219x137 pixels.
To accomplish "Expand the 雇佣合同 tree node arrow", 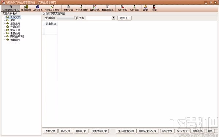I will tap(4, 24).
